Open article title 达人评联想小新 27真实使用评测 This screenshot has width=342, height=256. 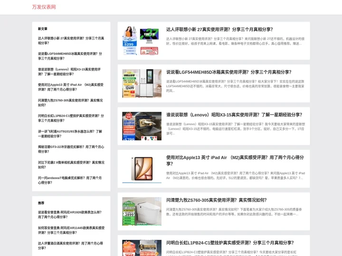coord(219,29)
